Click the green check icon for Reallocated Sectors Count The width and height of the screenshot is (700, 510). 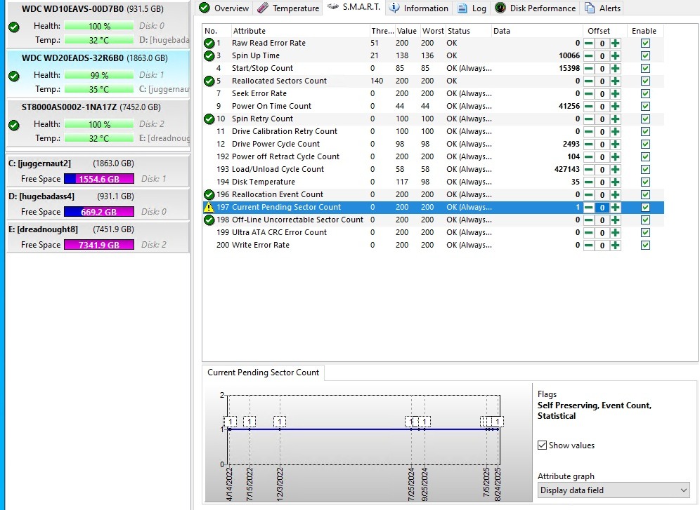tap(209, 81)
